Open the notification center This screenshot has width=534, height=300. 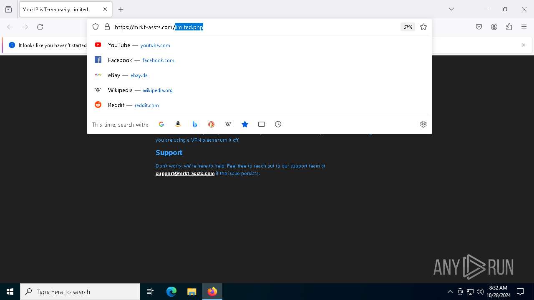click(520, 292)
